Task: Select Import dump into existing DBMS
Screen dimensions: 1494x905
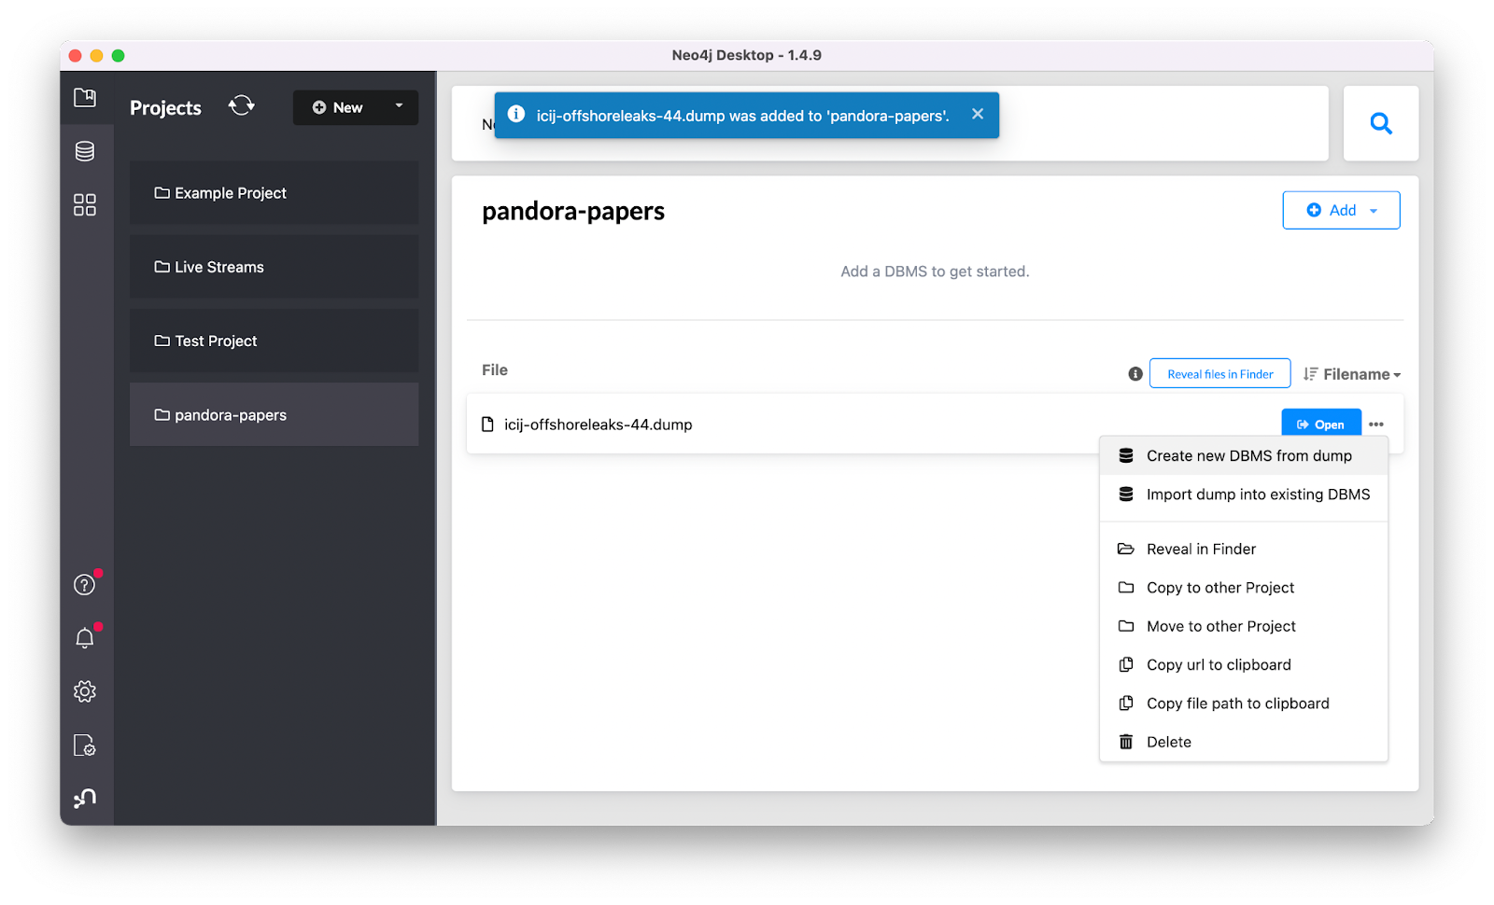Action: pyautogui.click(x=1244, y=494)
